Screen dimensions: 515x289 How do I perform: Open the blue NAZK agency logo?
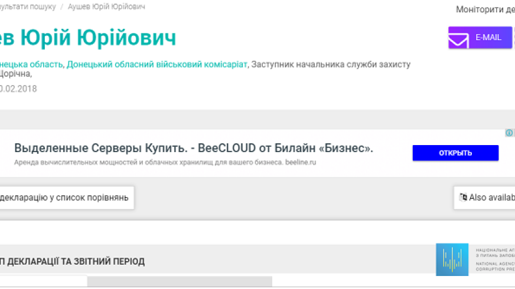(452, 260)
